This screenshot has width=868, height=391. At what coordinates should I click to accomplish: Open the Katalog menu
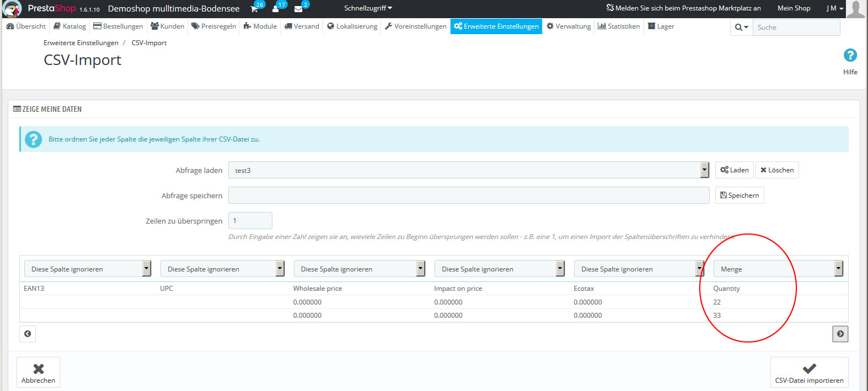[69, 26]
